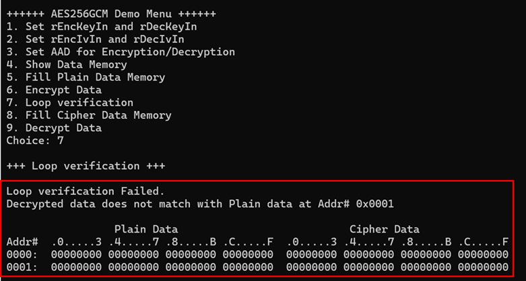
Task: Select Fill Cipher Data Memory option
Action: [89, 116]
